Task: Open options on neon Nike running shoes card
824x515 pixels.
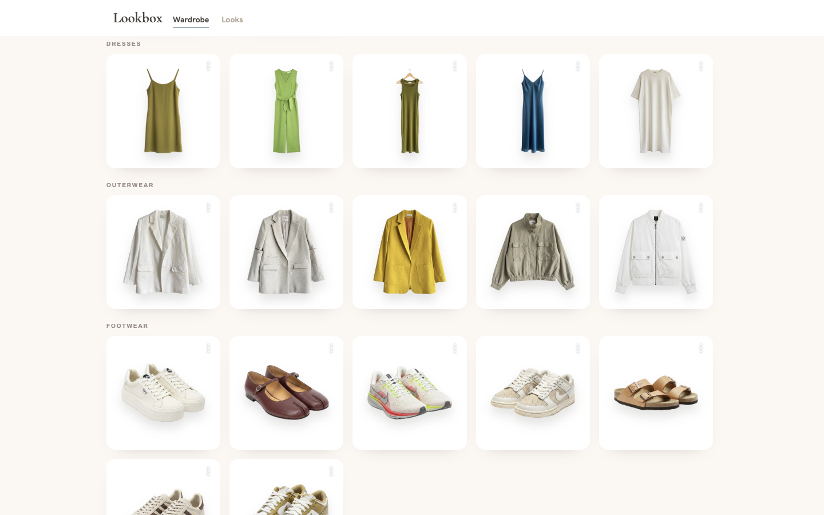Action: click(455, 348)
